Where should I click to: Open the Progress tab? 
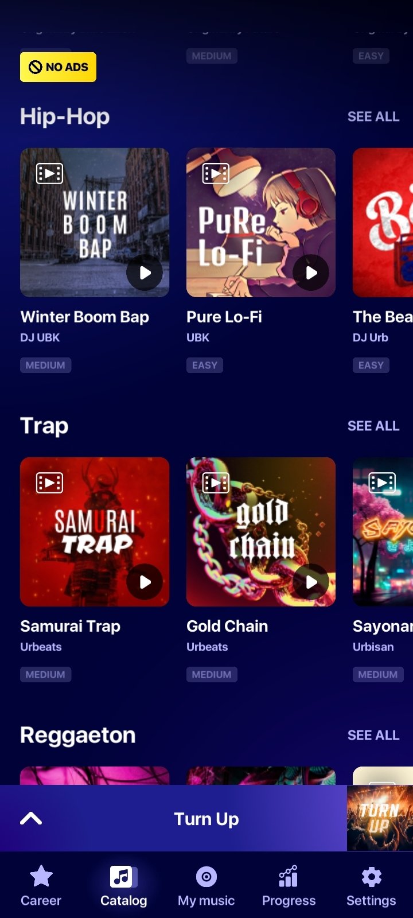pos(289,886)
